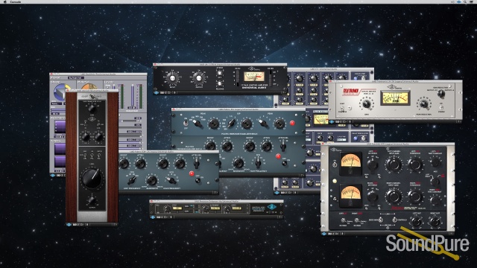Click the Right Out knob on the Fairchild 670

pyautogui.click(x=435, y=222)
